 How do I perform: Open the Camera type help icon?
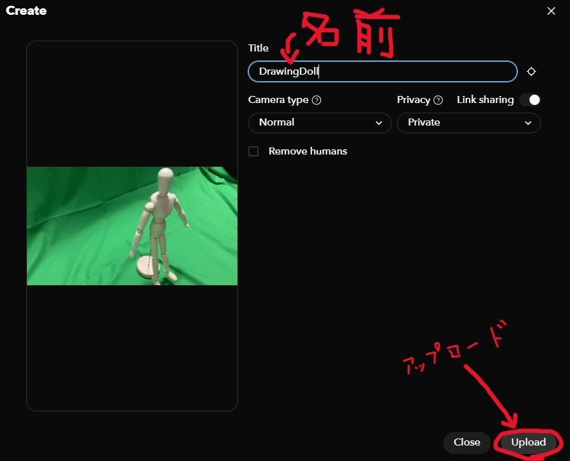pos(317,100)
